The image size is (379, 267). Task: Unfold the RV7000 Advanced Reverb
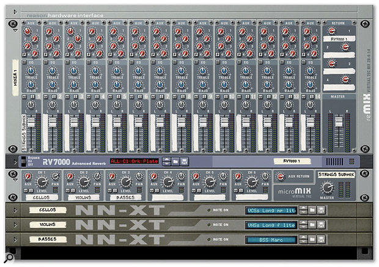15,161
